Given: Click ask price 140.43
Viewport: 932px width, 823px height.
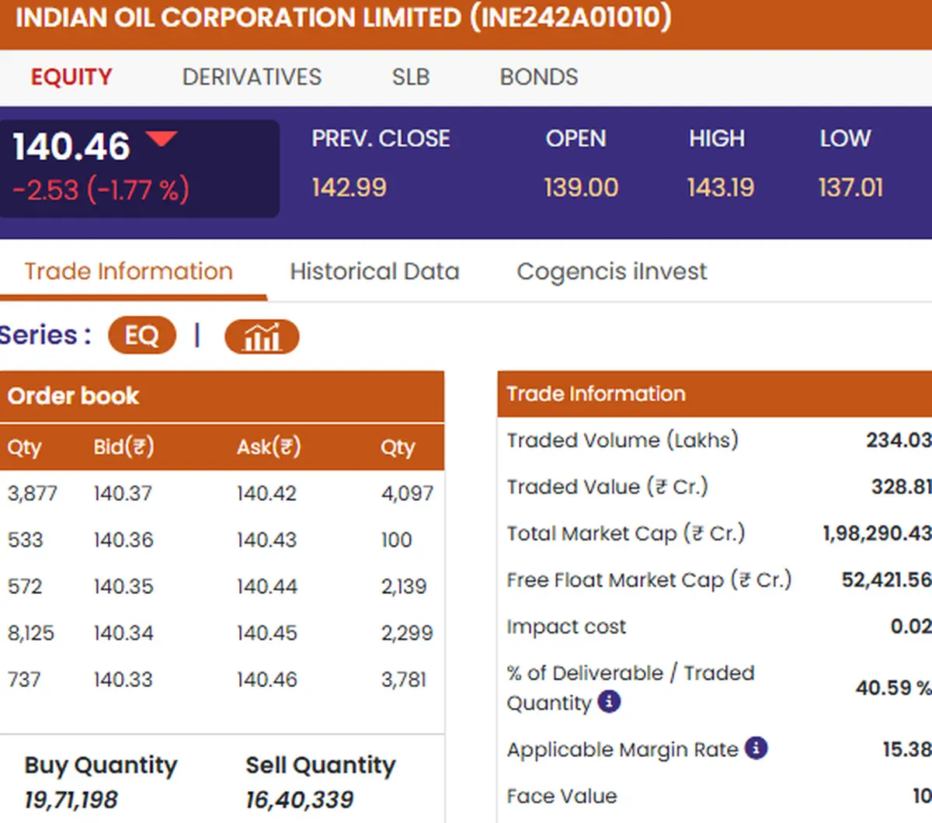Looking at the screenshot, I should tap(266, 540).
